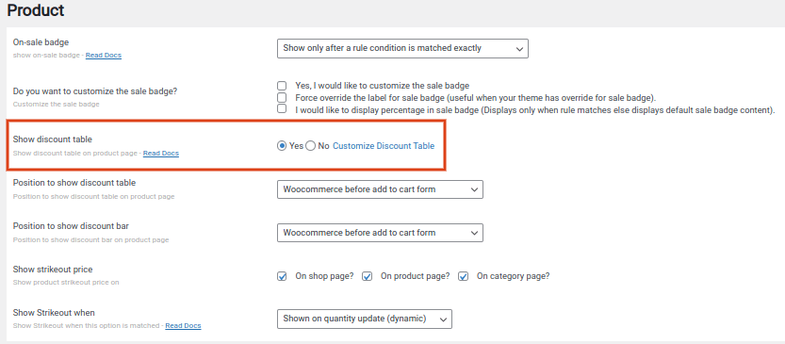Open Read Docs link under On-sale badge
This screenshot has width=785, height=344.
[x=104, y=55]
